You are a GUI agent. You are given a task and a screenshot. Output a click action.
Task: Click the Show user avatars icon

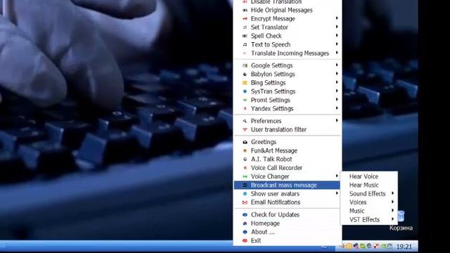[x=245, y=194]
